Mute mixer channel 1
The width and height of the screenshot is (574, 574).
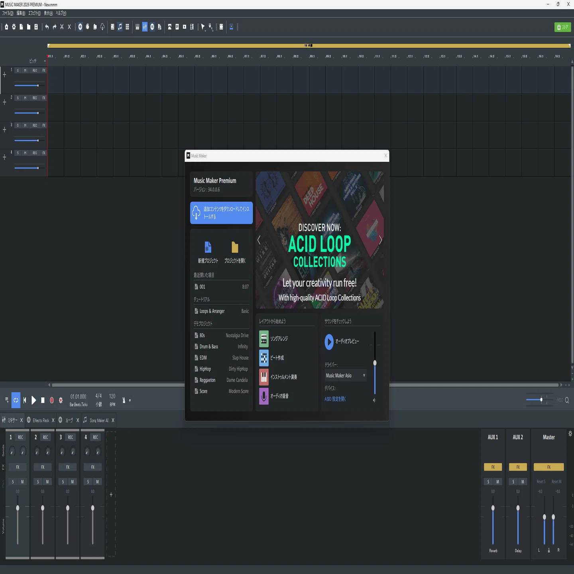point(22,482)
